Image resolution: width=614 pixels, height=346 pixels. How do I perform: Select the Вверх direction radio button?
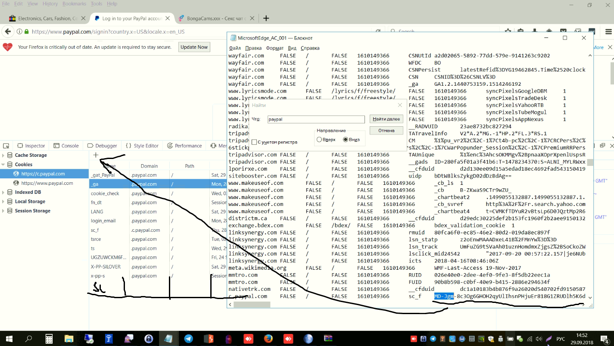(319, 140)
